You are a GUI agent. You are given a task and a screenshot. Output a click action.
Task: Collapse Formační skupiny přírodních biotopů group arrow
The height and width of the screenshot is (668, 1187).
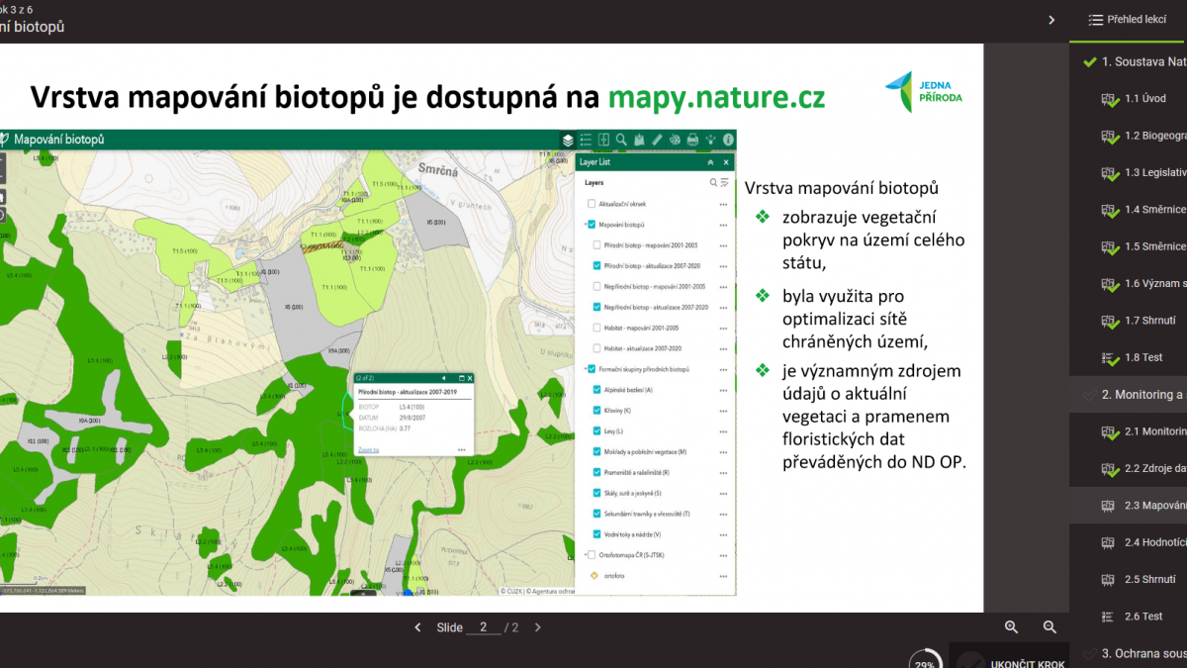pyautogui.click(x=585, y=369)
